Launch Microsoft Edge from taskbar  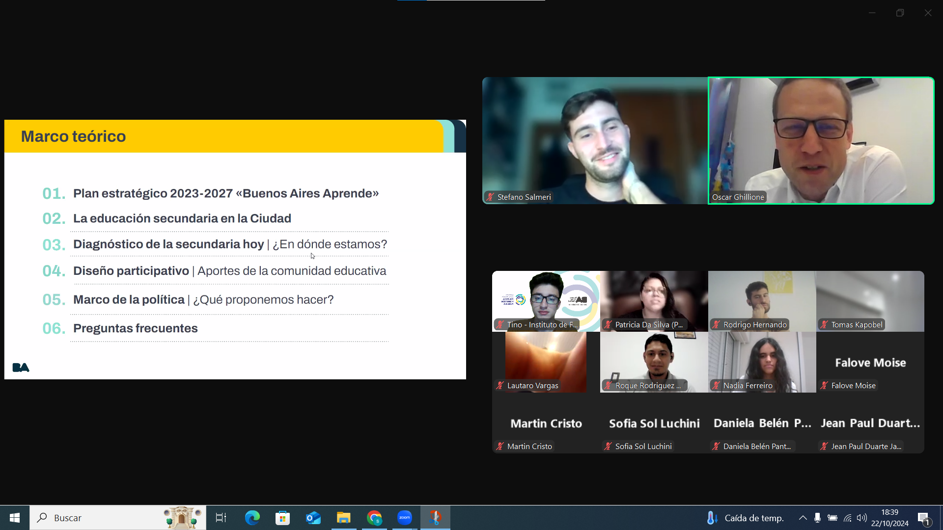tap(252, 518)
